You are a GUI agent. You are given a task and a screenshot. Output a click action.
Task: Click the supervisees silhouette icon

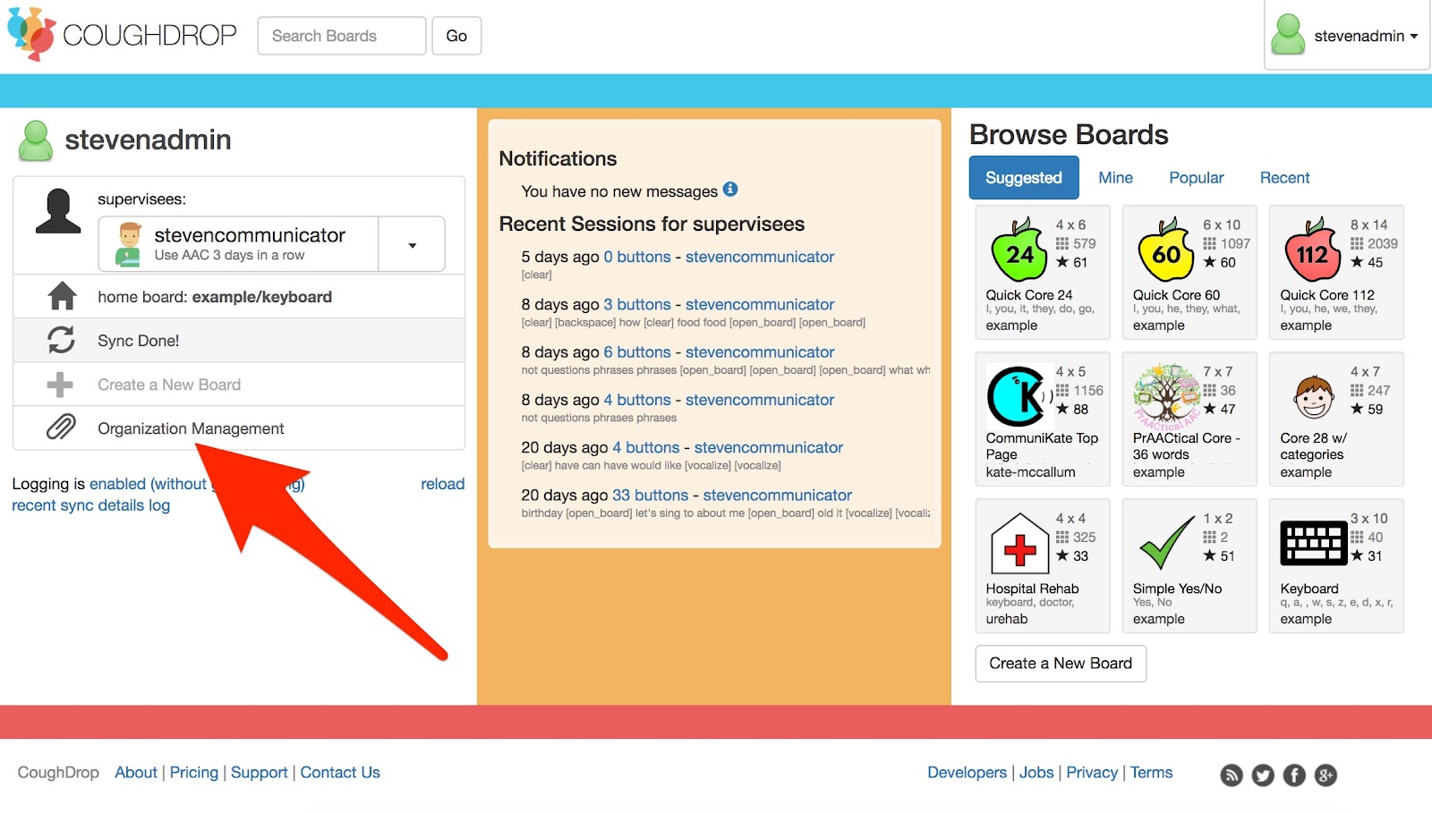tap(58, 211)
